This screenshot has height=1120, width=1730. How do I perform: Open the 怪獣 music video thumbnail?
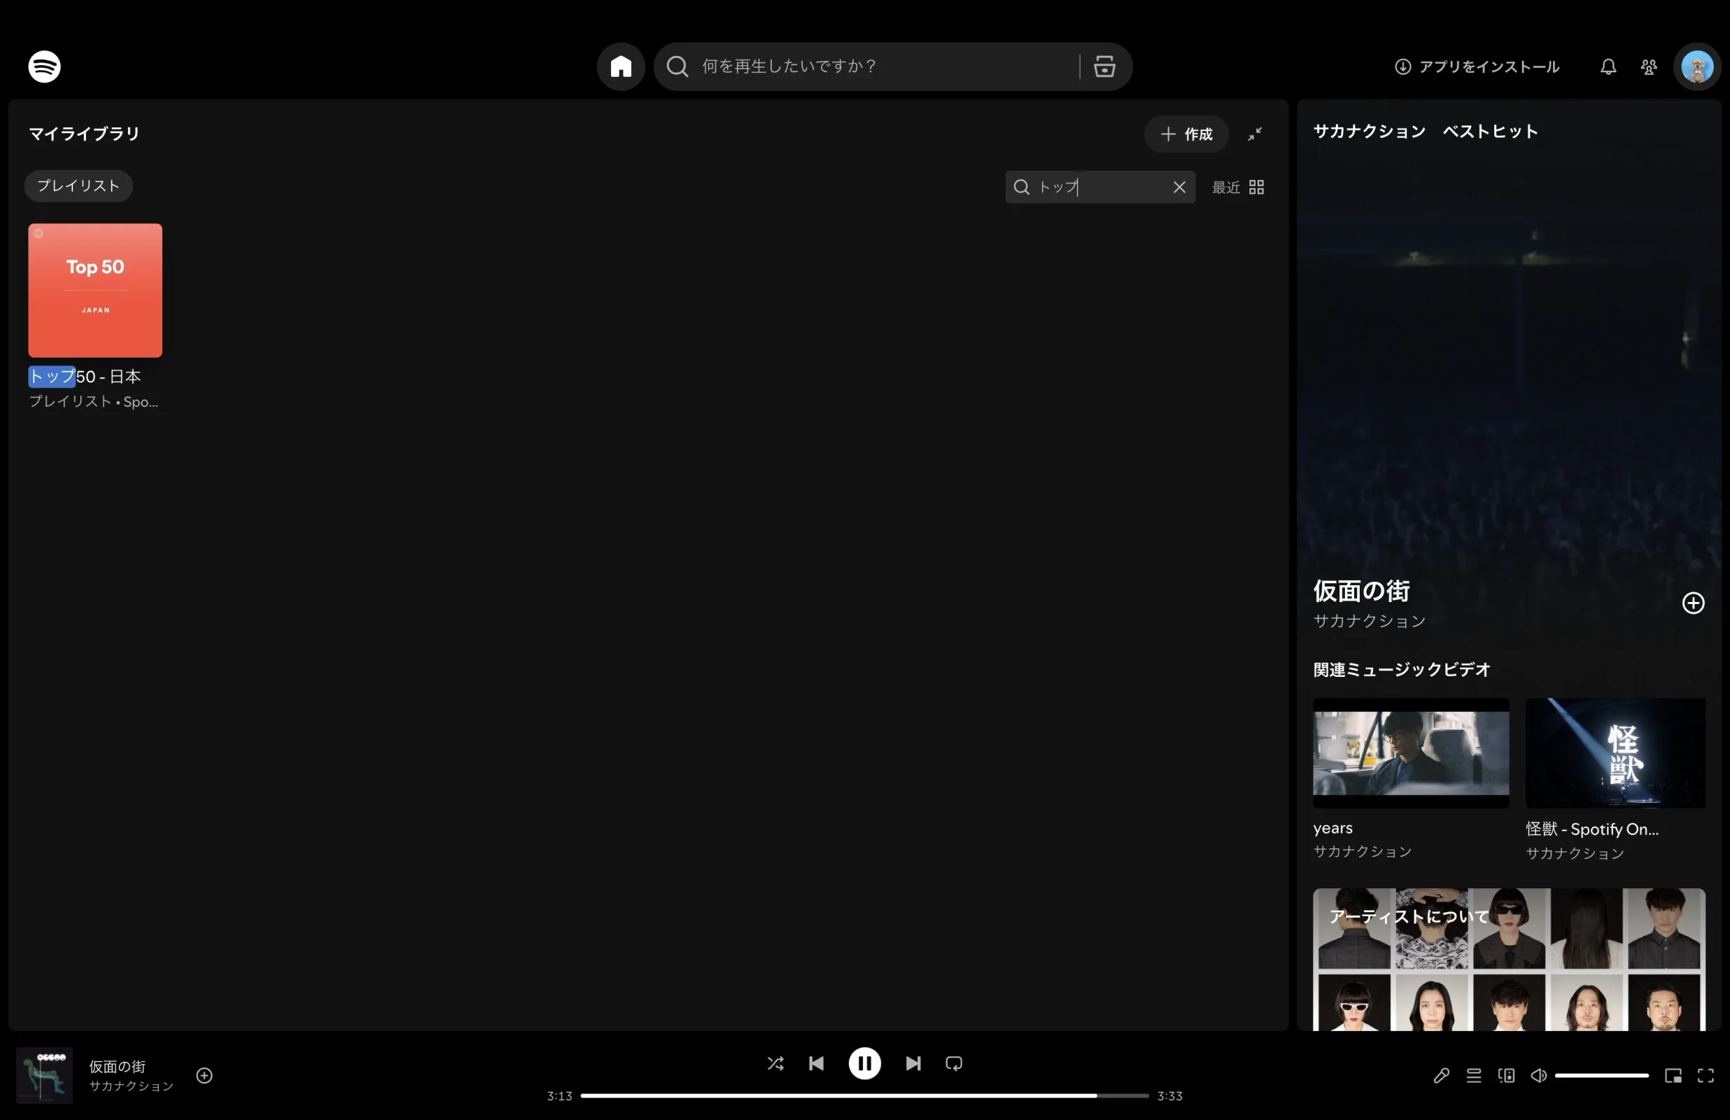click(1615, 752)
